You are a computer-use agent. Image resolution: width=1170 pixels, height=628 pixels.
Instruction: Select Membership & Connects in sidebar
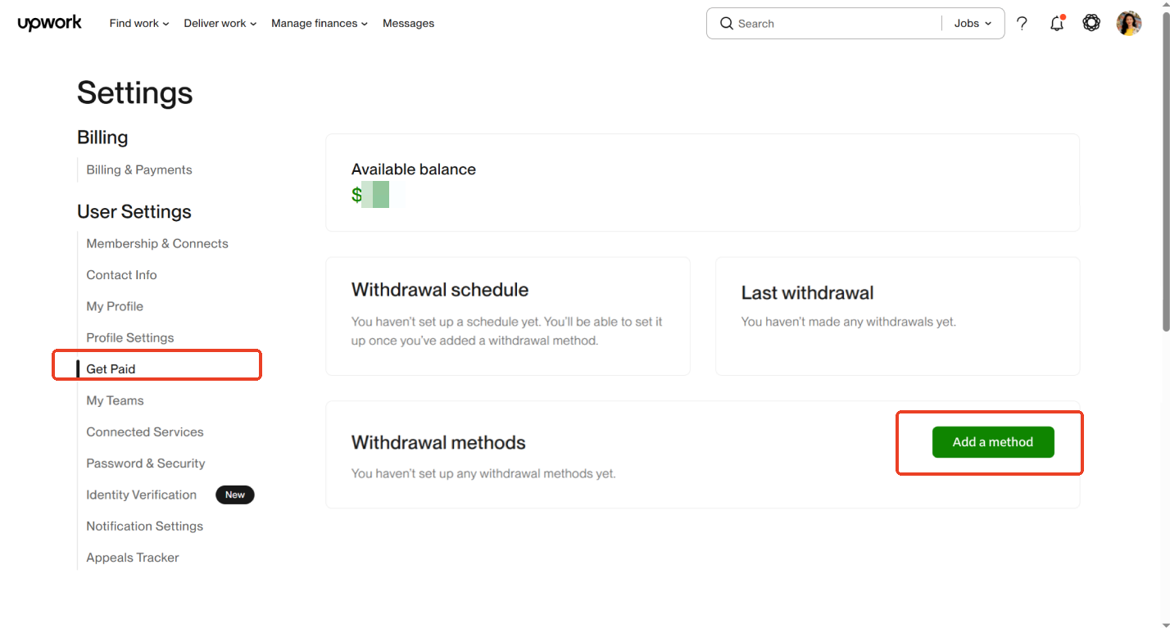pyautogui.click(x=157, y=243)
